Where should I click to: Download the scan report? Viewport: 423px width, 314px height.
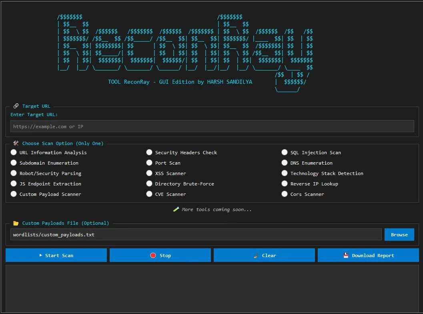click(x=368, y=256)
